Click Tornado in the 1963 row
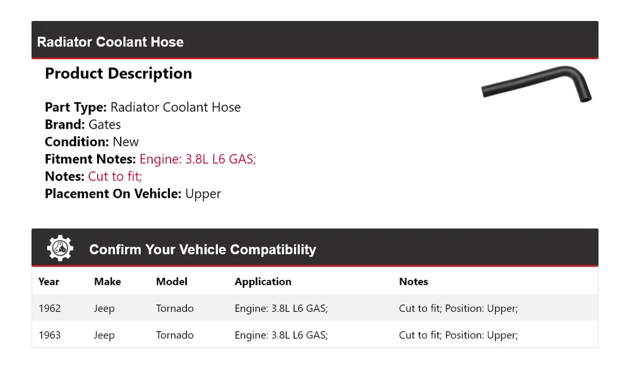Screen dimensions: 630x369 (175, 336)
